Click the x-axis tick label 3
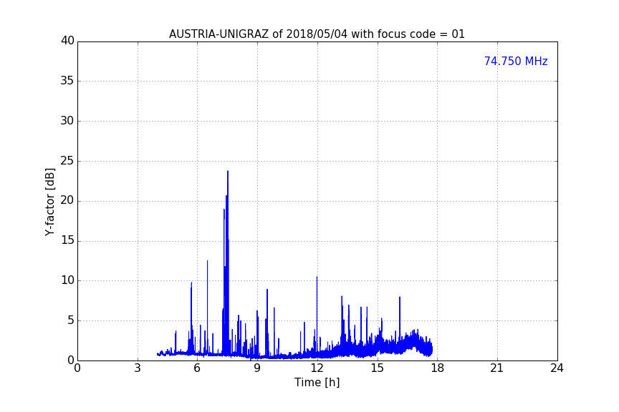Screen dimensions: 619x412 pyautogui.click(x=138, y=368)
